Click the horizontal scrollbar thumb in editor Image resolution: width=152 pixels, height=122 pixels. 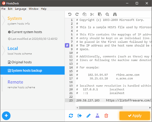pos(101,108)
